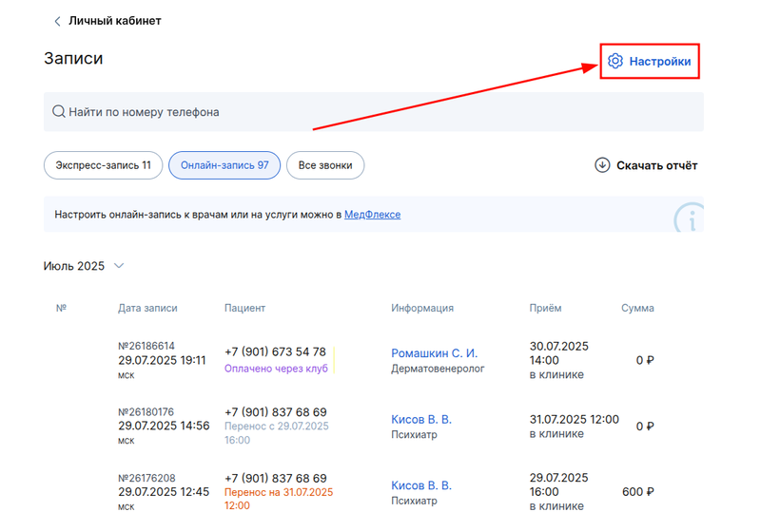
Task: Click the Дерматовенеролог specialty text
Action: (x=438, y=369)
